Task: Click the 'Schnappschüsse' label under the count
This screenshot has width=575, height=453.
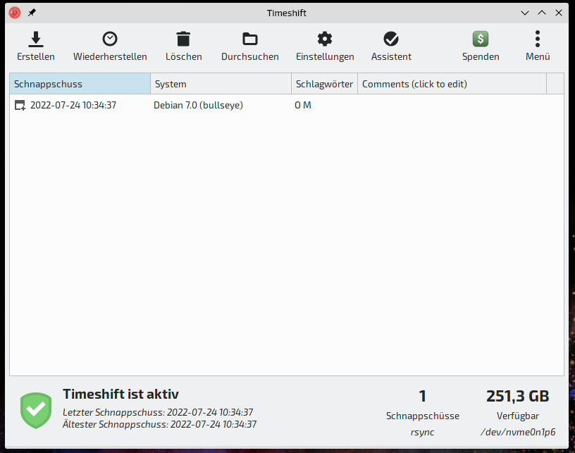Action: pyautogui.click(x=423, y=416)
